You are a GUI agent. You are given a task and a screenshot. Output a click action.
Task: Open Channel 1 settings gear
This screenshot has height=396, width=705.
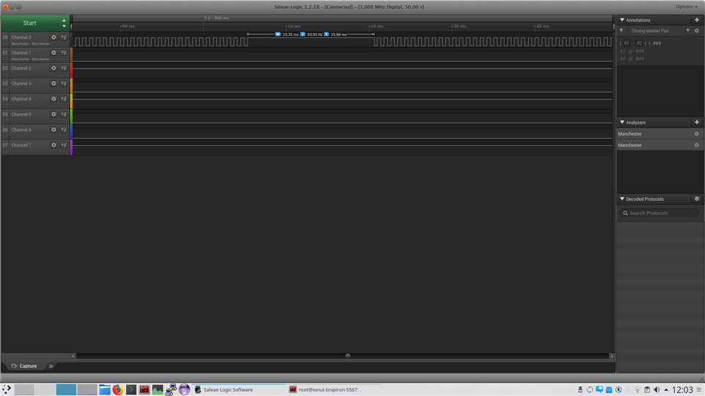54,53
